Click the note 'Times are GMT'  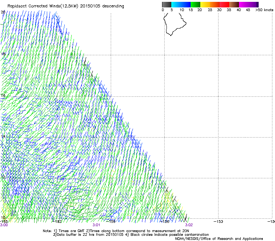point(71,231)
